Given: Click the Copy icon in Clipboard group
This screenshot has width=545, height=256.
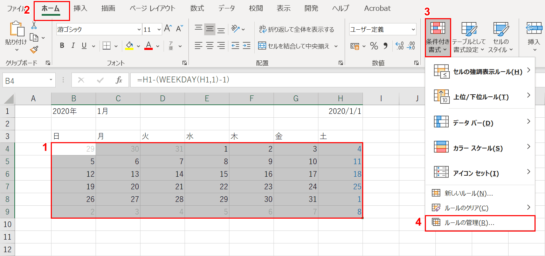Looking at the screenshot, I should coord(34,37).
